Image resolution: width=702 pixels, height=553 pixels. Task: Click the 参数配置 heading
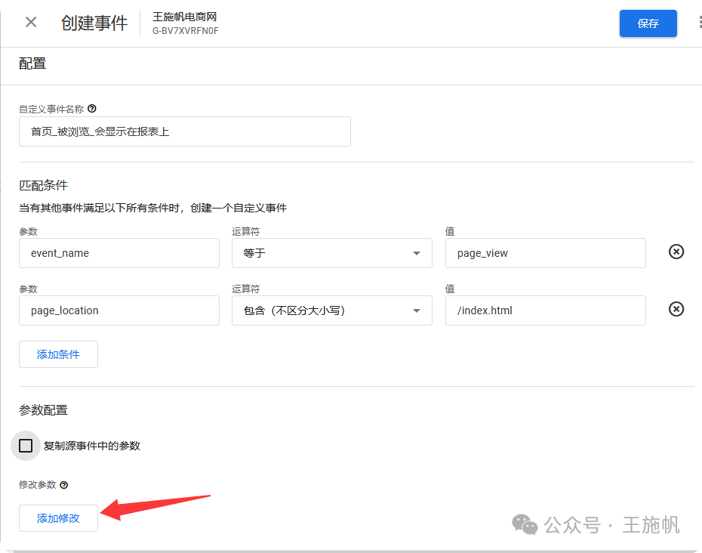(x=43, y=410)
